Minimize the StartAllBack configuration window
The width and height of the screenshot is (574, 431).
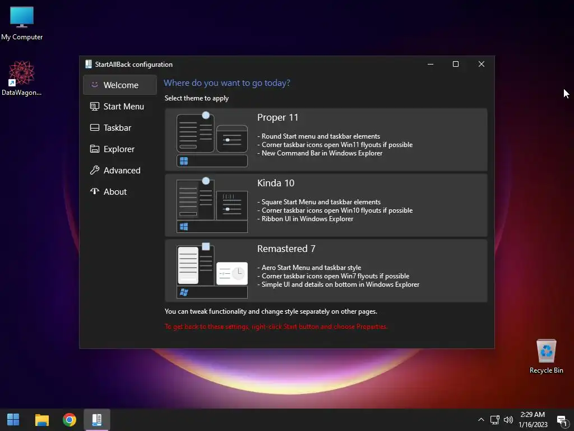tap(430, 64)
